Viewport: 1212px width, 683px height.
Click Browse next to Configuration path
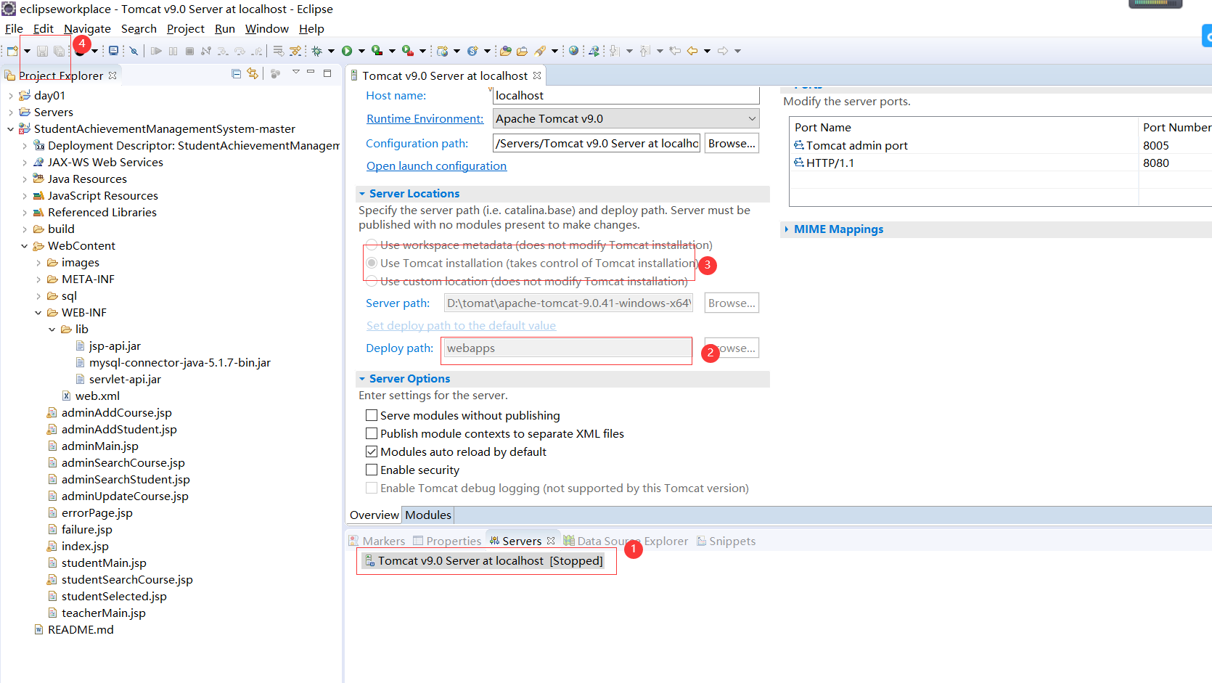pos(732,144)
